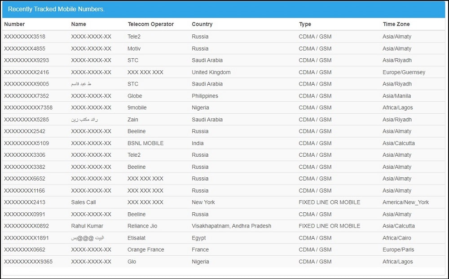This screenshot has width=449, height=279.
Task: Select number XXXXXXXXX5285
Action: click(x=26, y=120)
